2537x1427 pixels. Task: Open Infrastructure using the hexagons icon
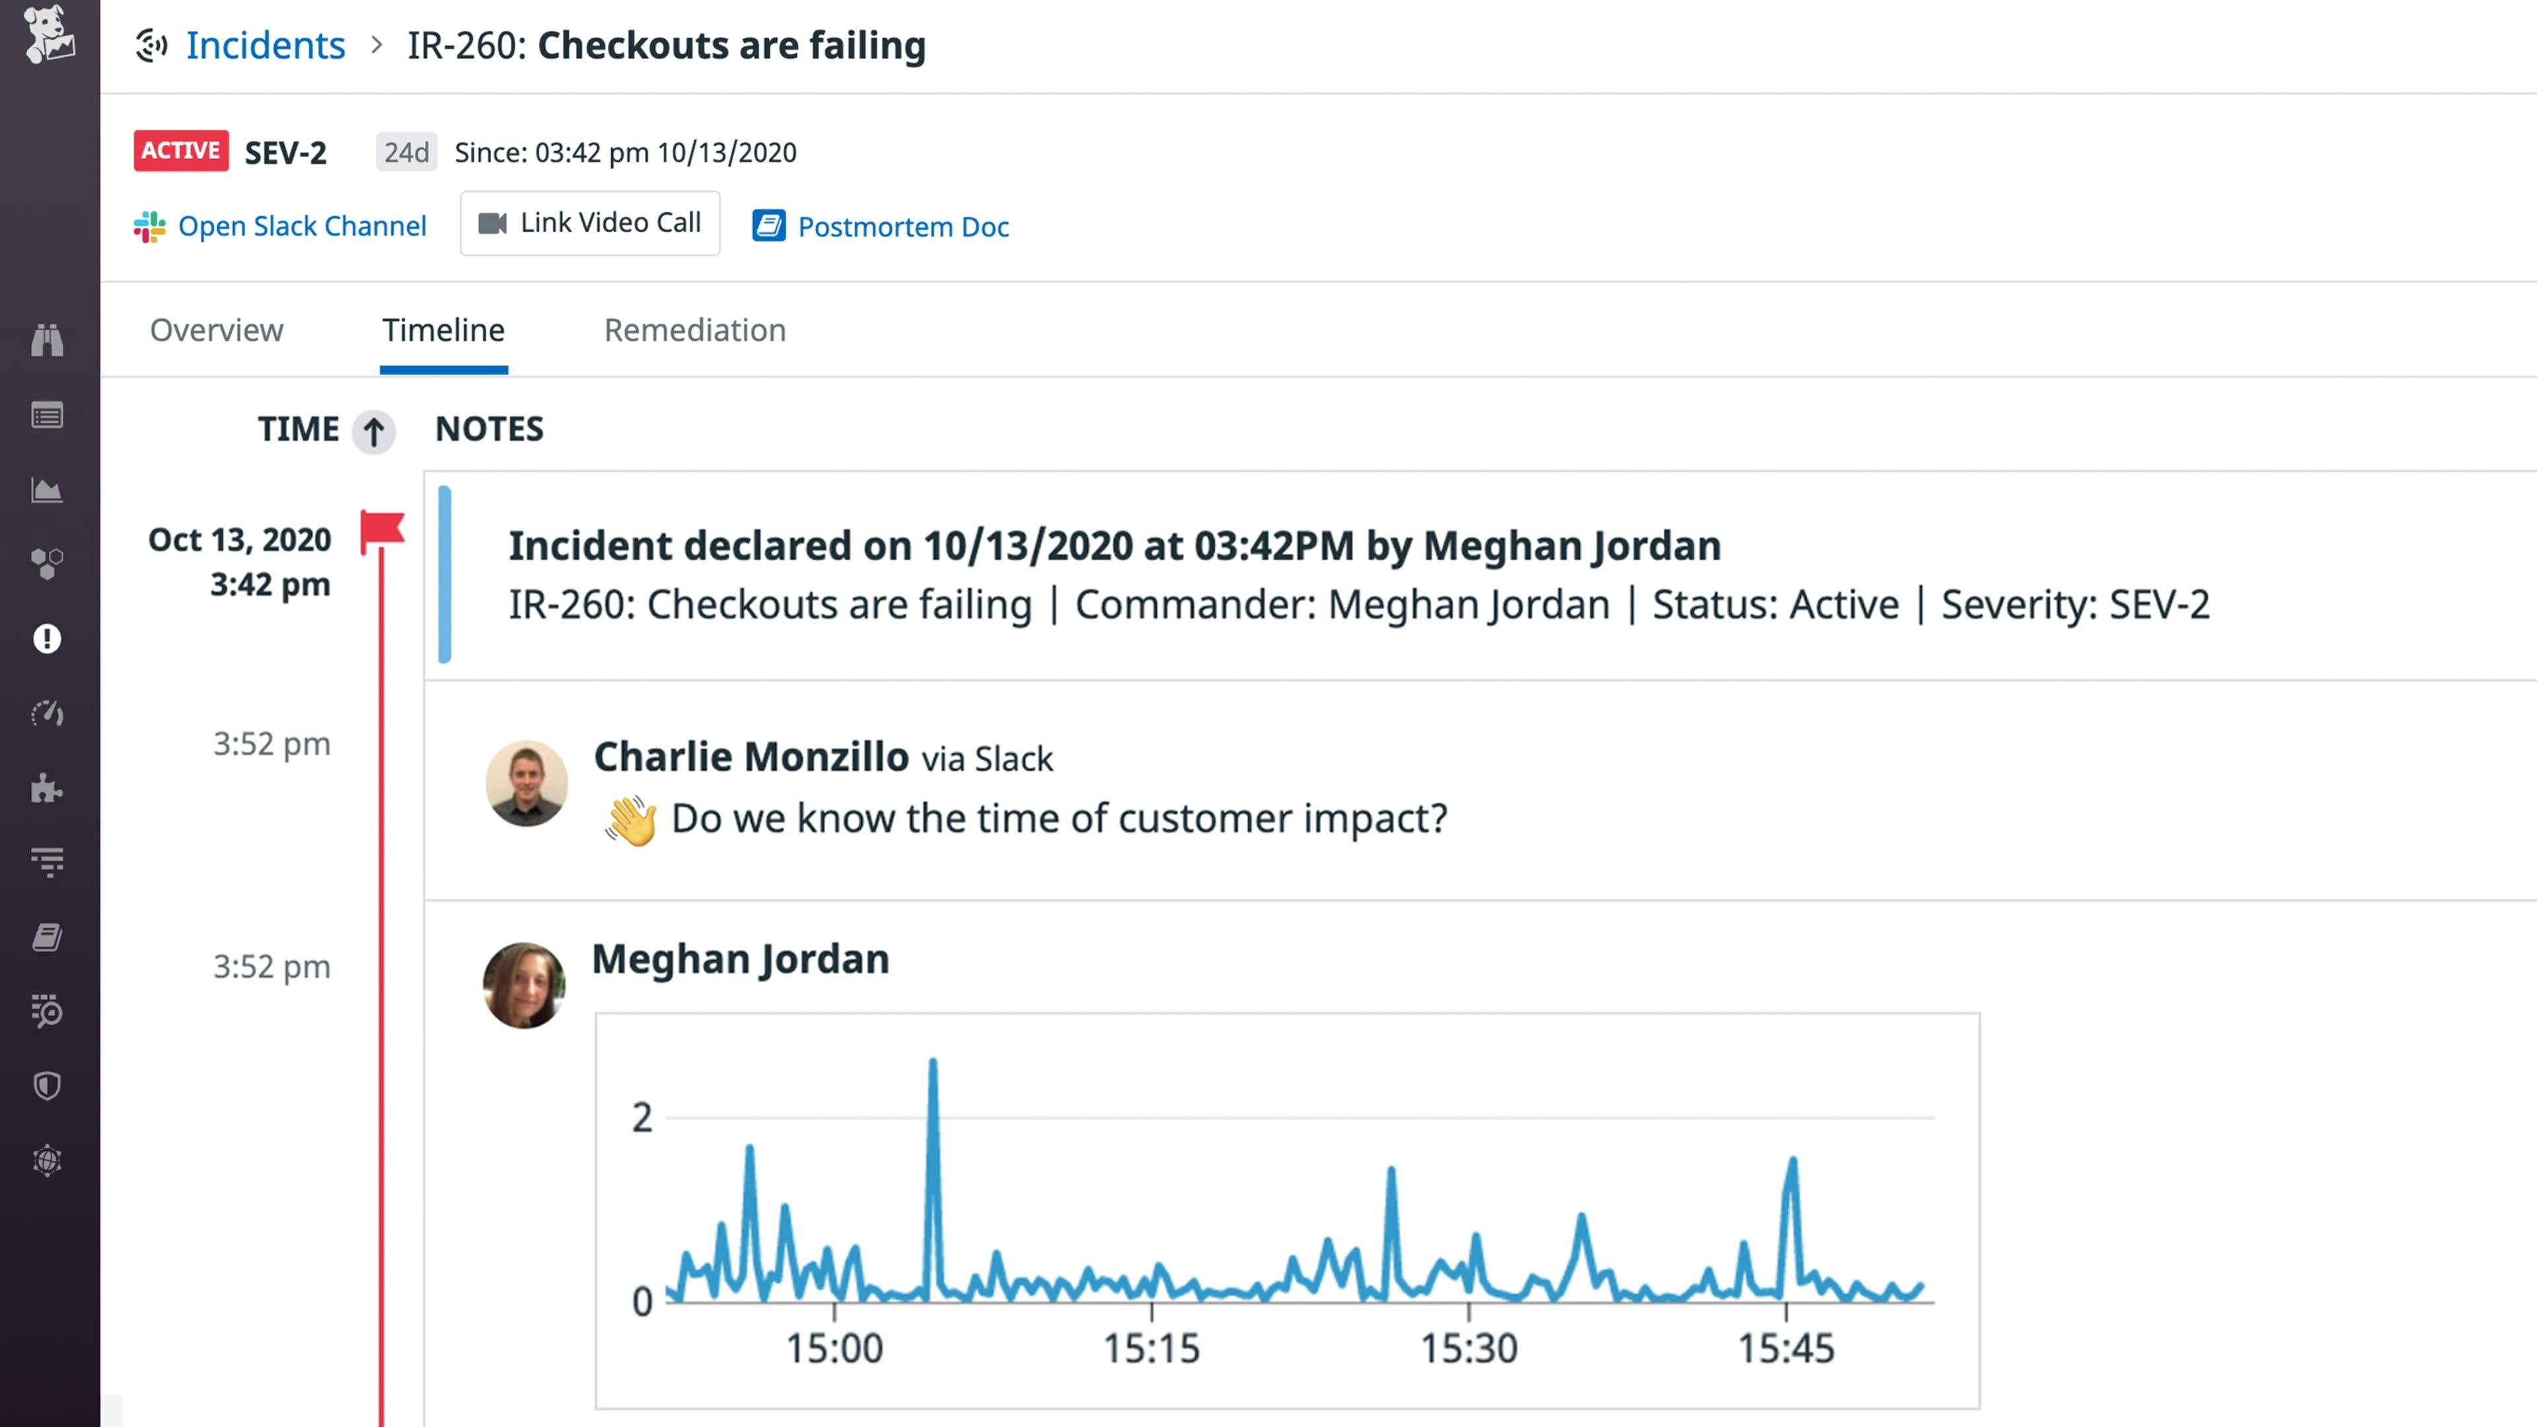point(48,564)
